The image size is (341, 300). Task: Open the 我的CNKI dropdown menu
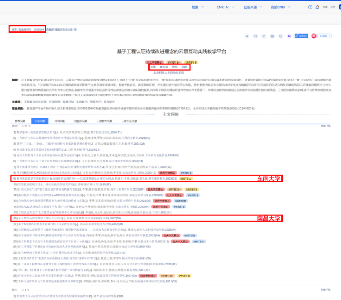[x=281, y=7]
